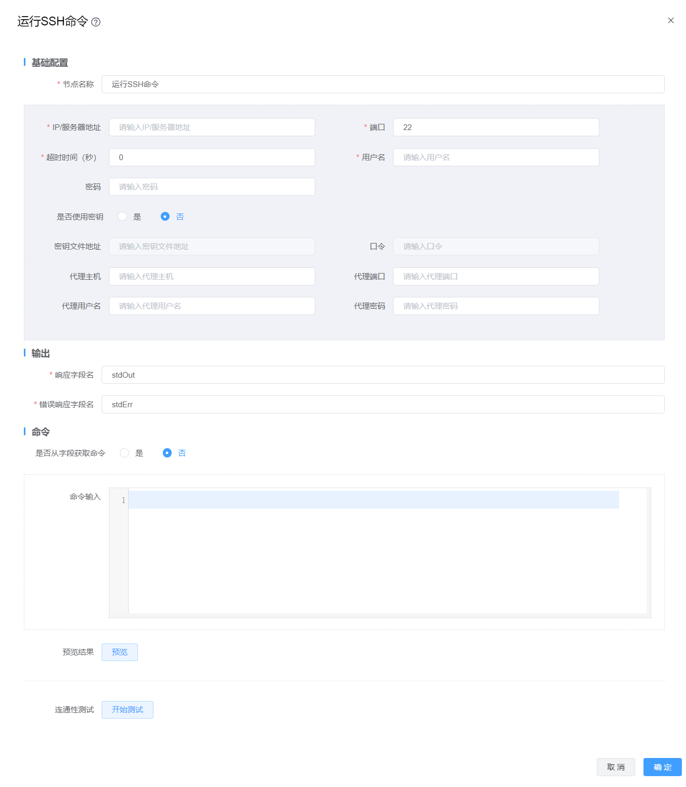Confirm with the 确定 button
Viewport: 686px width, 787px height.
[662, 767]
